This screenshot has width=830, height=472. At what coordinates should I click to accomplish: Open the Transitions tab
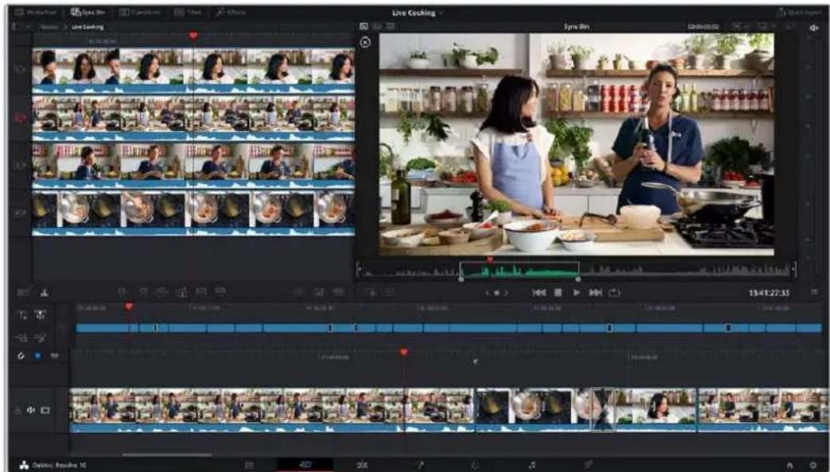point(138,12)
